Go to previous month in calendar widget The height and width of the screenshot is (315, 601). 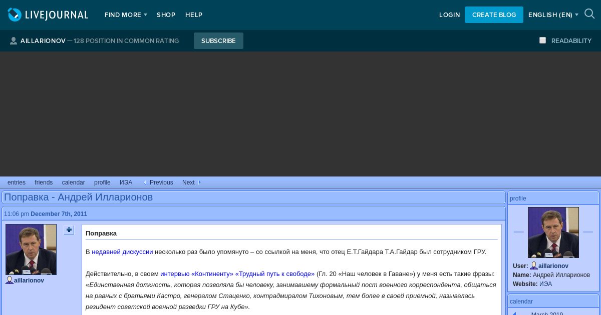point(514,313)
